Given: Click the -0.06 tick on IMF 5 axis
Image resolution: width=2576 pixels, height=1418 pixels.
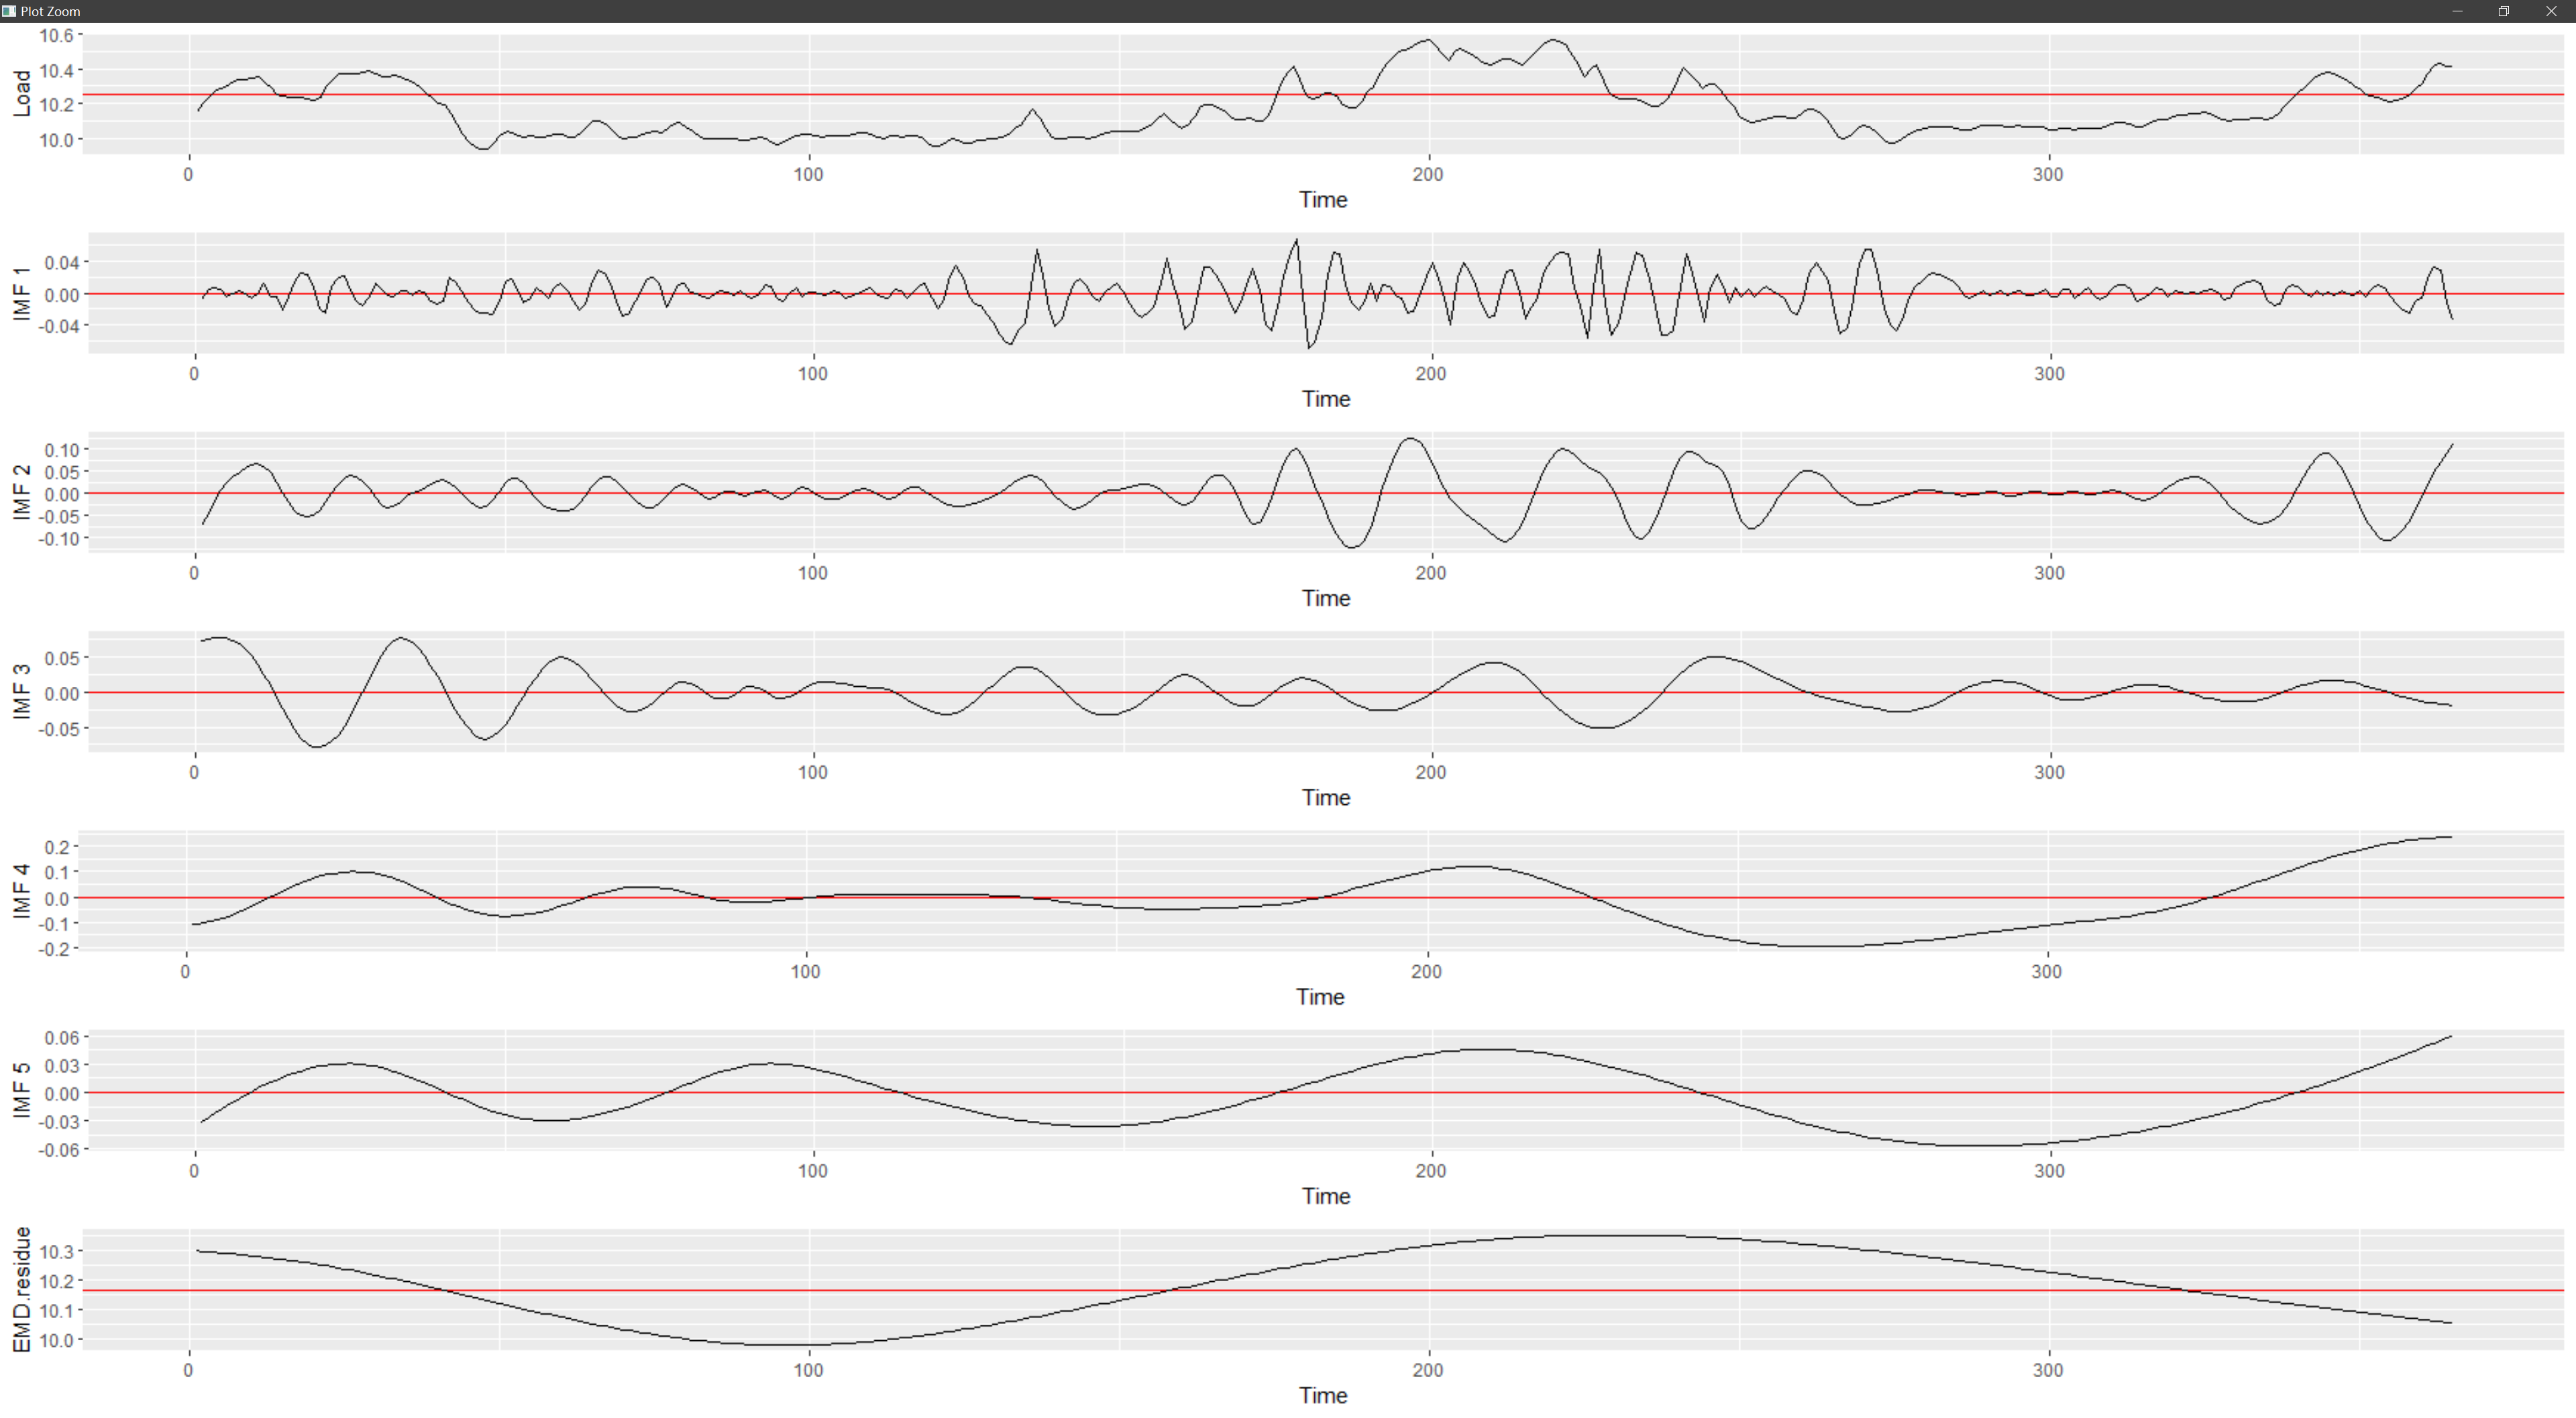Looking at the screenshot, I should (x=58, y=1149).
